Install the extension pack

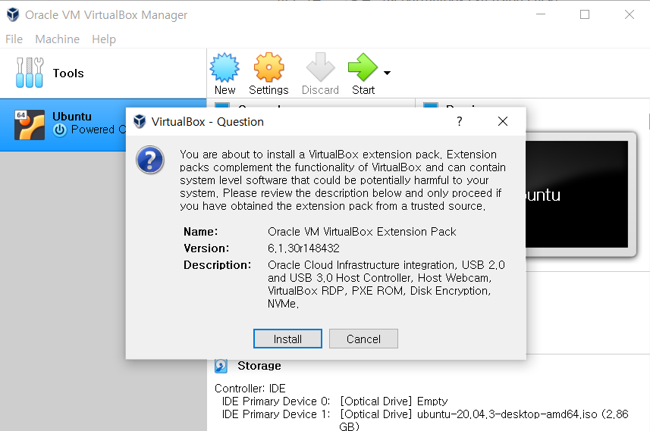pos(287,339)
